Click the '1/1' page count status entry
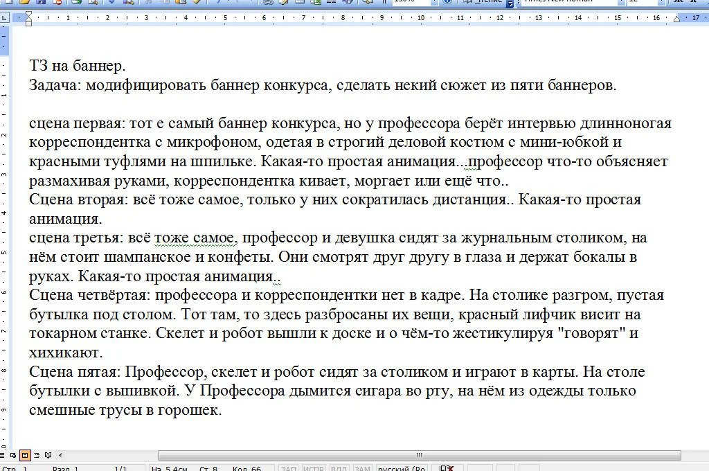The height and width of the screenshot is (471, 709). (120, 468)
